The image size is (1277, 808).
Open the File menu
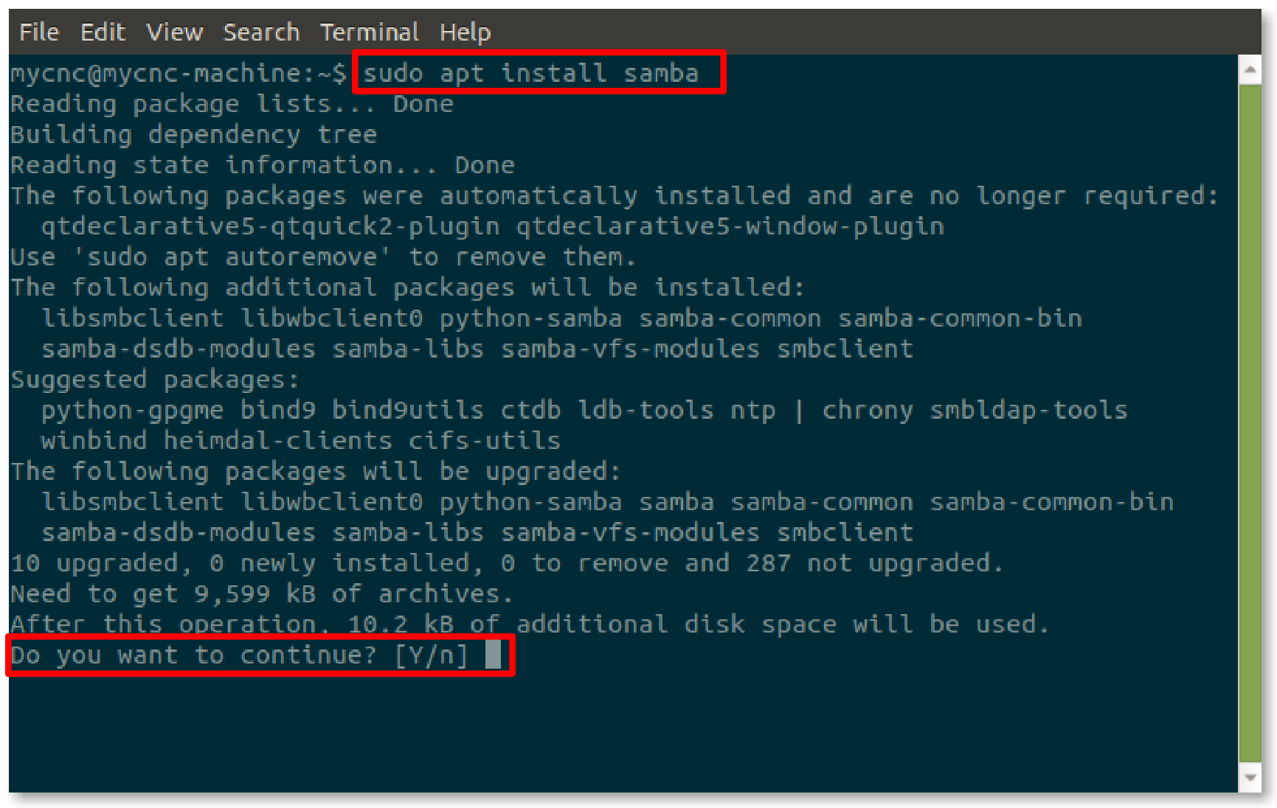pos(38,32)
